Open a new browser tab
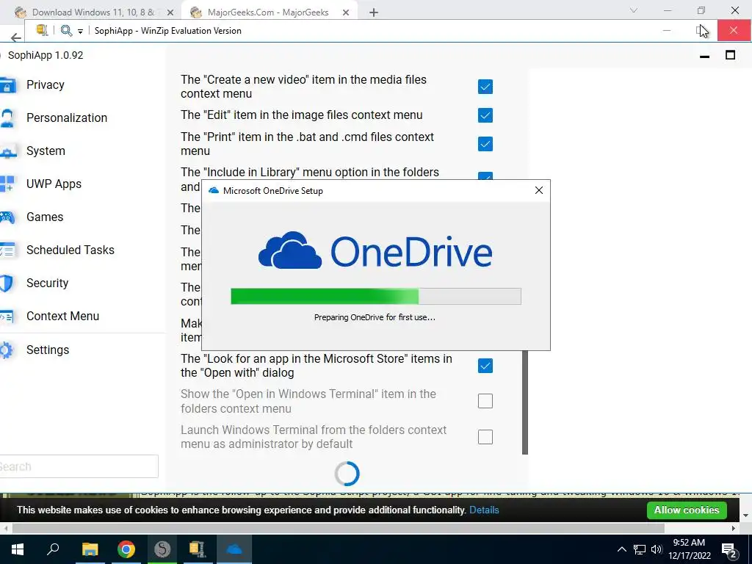Image resolution: width=752 pixels, height=564 pixels. click(x=374, y=12)
